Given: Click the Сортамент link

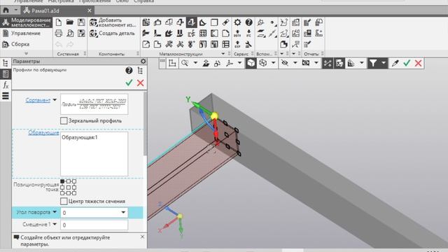Looking at the screenshot, I should [38, 100].
